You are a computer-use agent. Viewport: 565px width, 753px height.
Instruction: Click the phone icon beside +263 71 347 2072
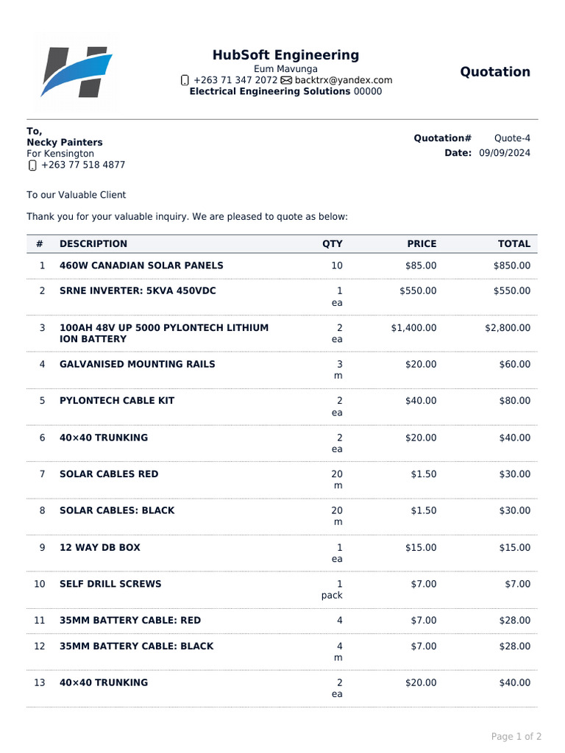185,80
